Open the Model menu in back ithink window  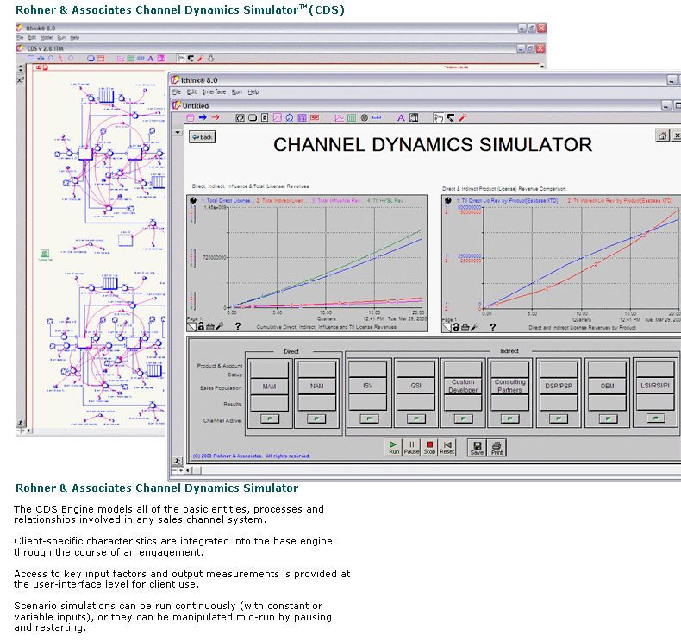[47, 38]
